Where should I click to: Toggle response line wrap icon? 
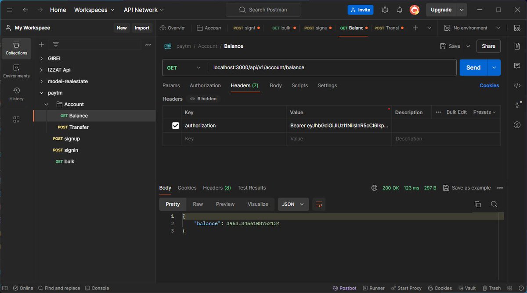[x=319, y=204]
